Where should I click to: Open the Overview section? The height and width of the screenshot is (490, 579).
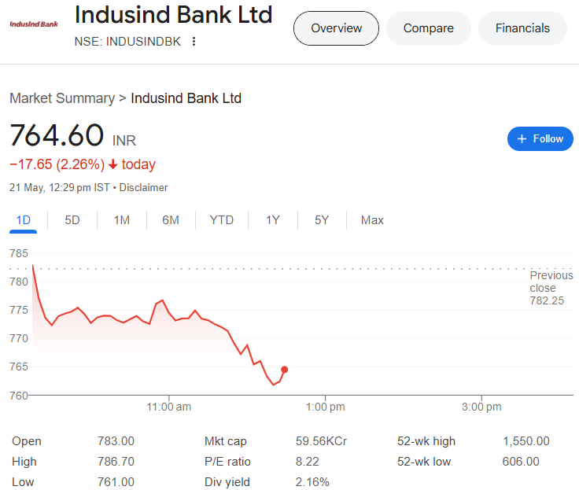pos(336,28)
